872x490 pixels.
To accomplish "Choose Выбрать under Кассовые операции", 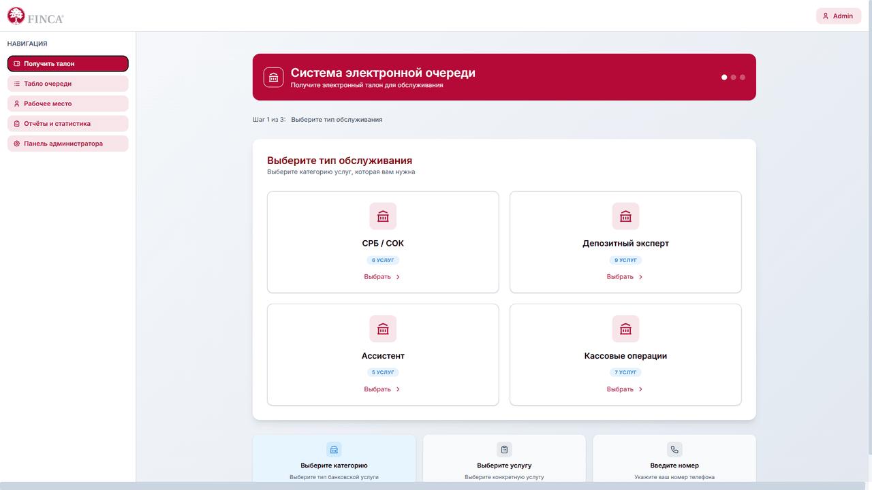I will [x=625, y=389].
